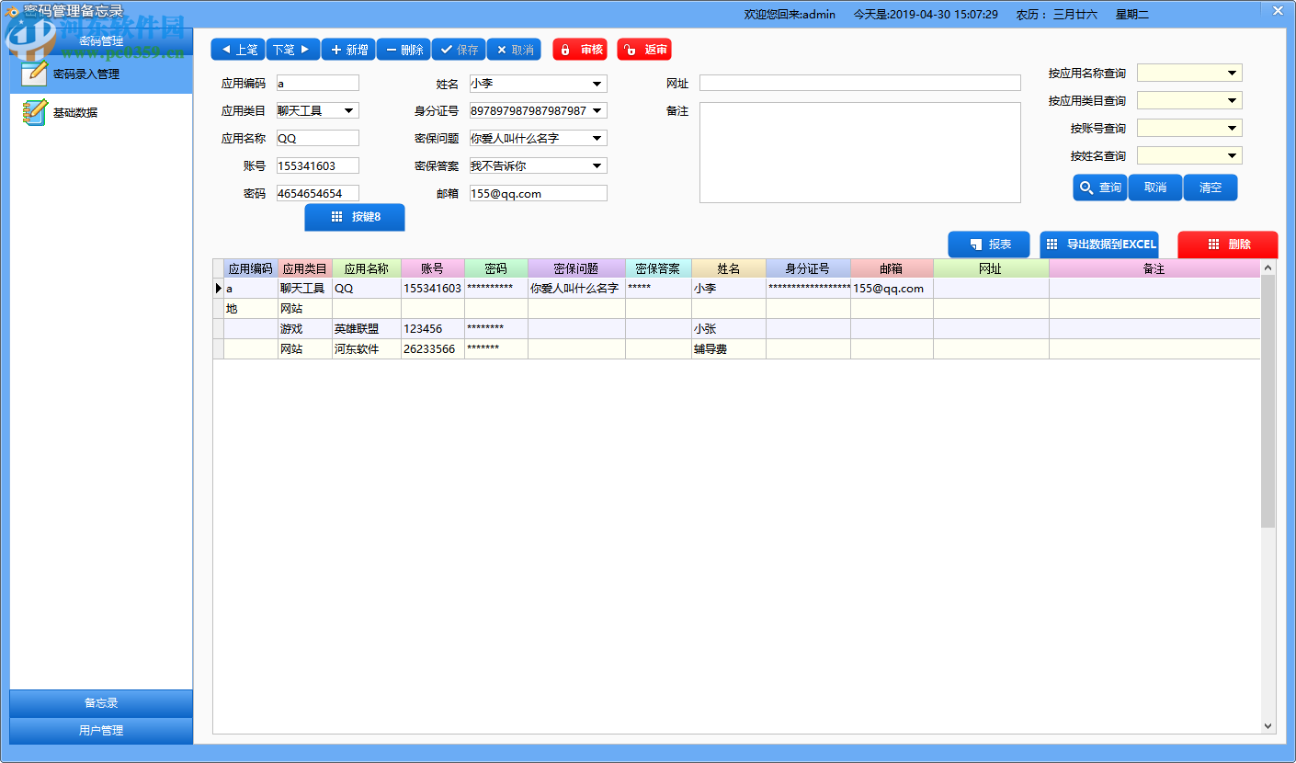Click the 清空 clear button
Image resolution: width=1296 pixels, height=763 pixels.
click(1210, 187)
